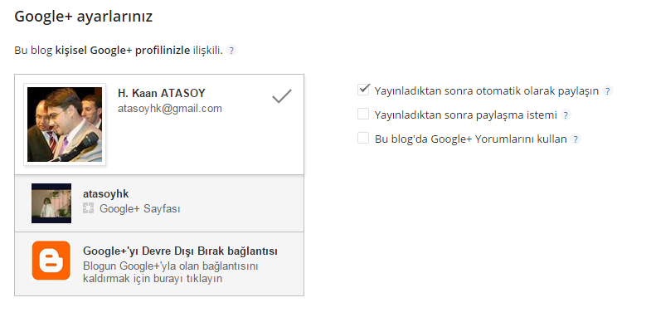Image resolution: width=646 pixels, height=322 pixels.
Task: Open help for Google+ Yorumlarını kullan
Action: click(576, 139)
